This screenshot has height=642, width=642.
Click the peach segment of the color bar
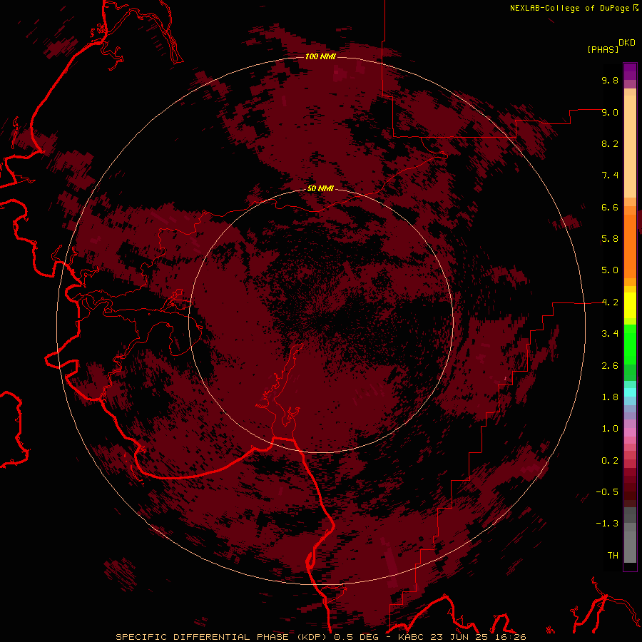(x=630, y=146)
